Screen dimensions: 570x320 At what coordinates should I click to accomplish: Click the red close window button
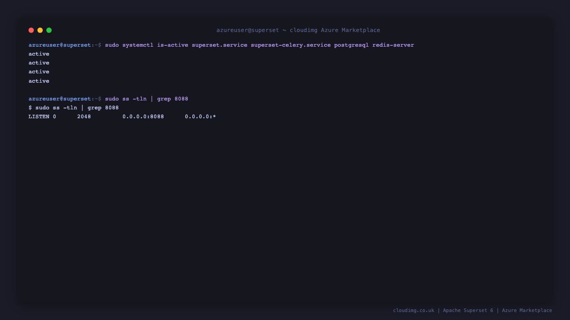tap(31, 30)
